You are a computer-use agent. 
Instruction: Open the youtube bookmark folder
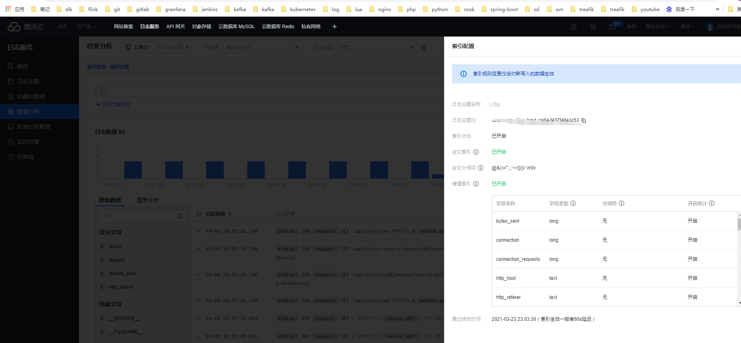(645, 9)
